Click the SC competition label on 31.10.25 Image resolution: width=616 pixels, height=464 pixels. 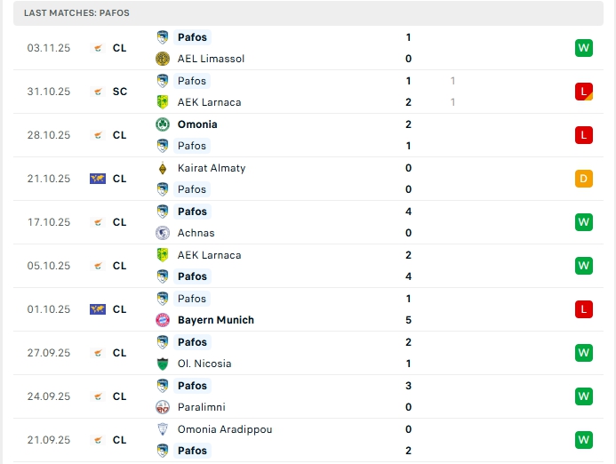[120, 92]
